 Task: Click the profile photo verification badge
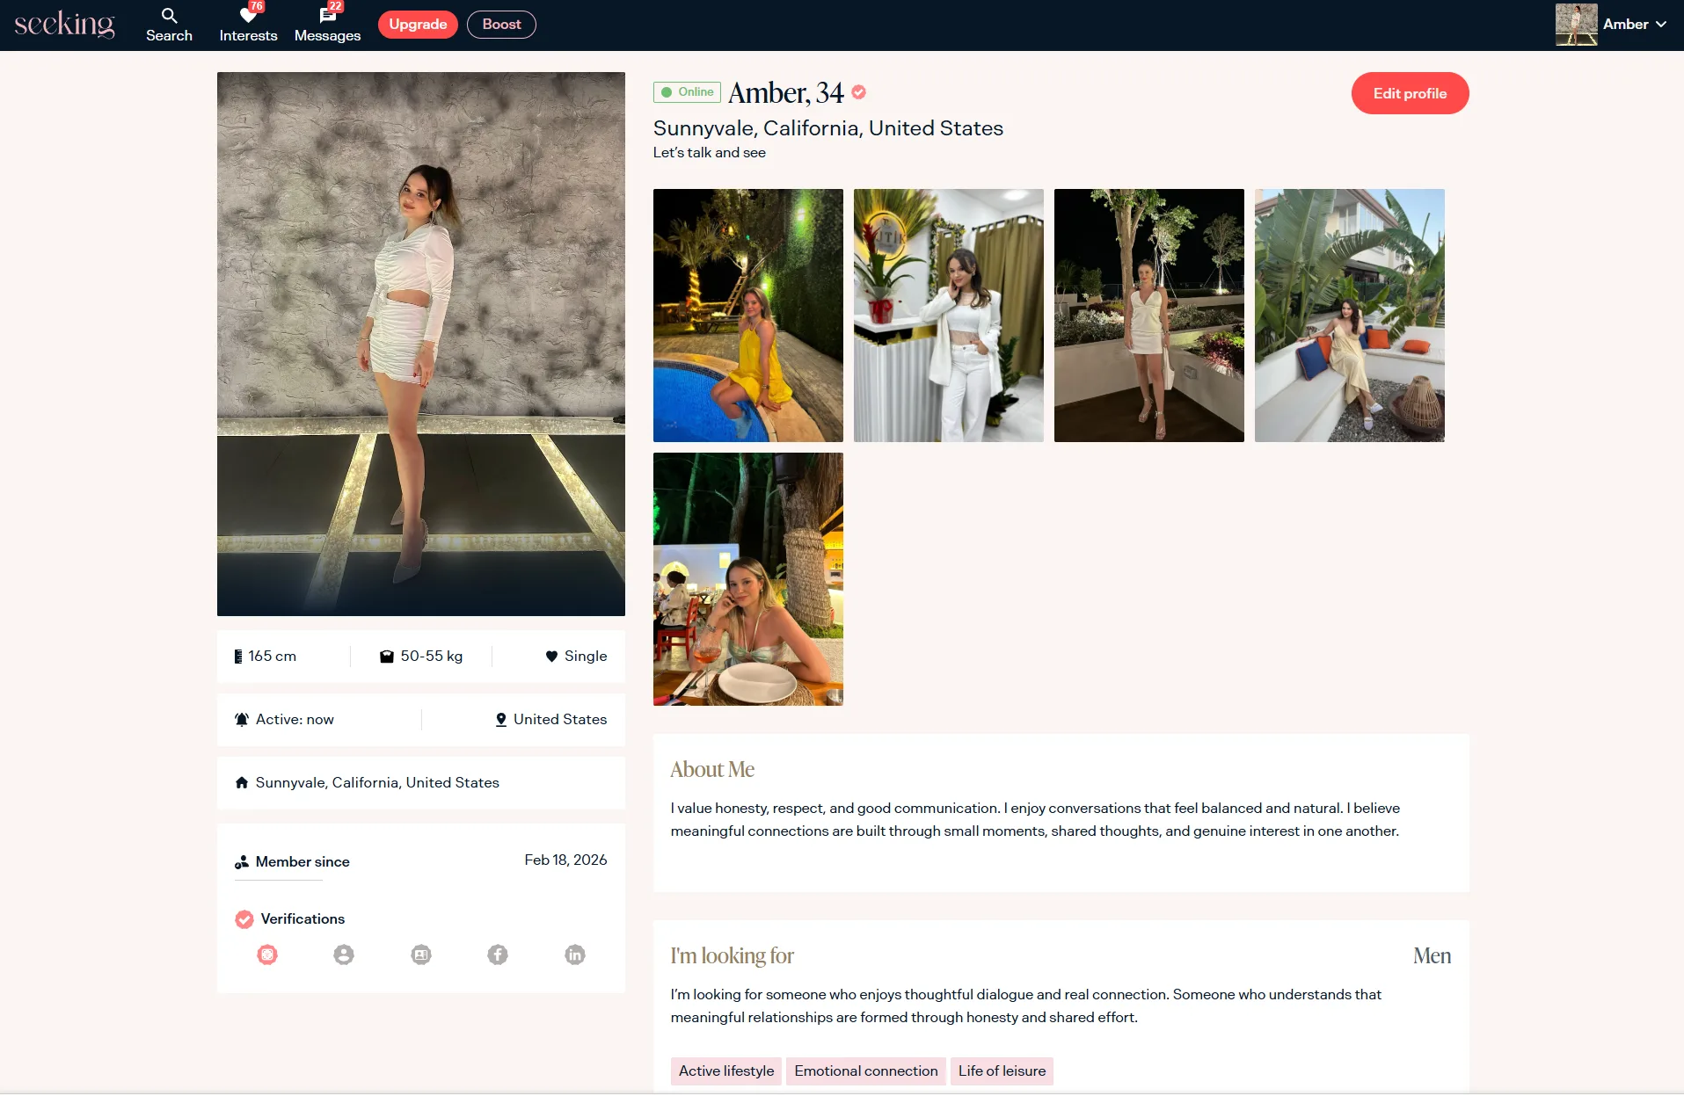pos(344,954)
